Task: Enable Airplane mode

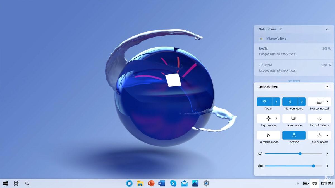Action: point(268,135)
